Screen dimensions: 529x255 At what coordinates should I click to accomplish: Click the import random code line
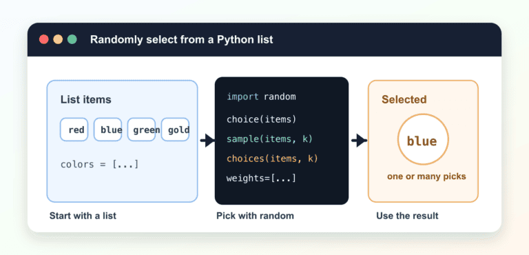(261, 97)
